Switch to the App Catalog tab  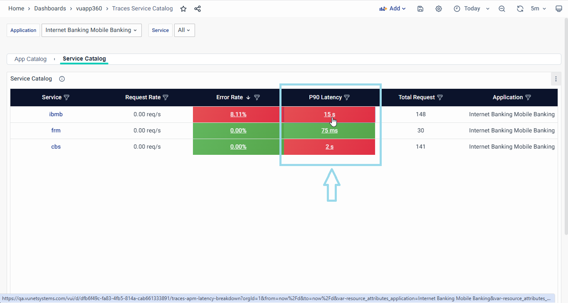coord(30,59)
